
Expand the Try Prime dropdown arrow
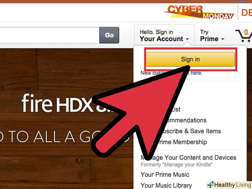pyautogui.click(x=223, y=39)
